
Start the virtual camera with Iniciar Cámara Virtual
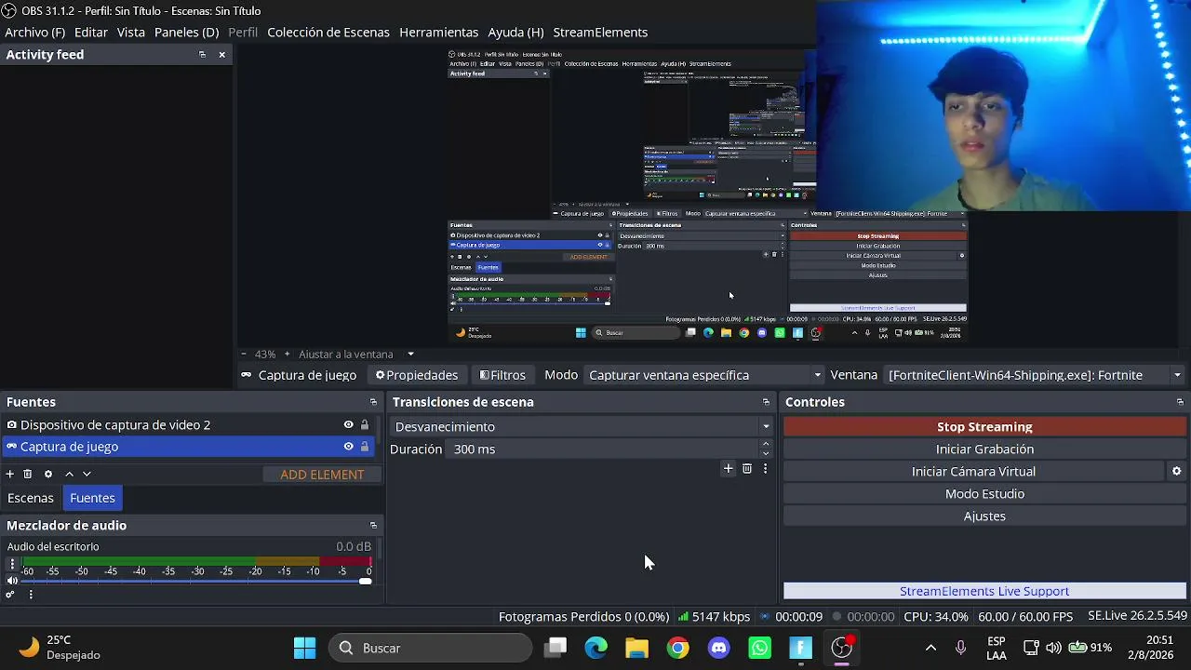973,472
